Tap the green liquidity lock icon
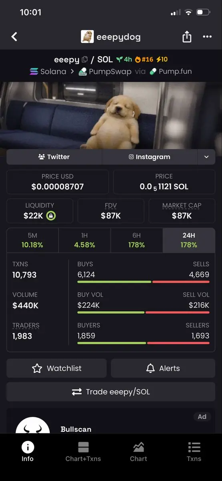This screenshot has height=481, width=222. coord(51,216)
